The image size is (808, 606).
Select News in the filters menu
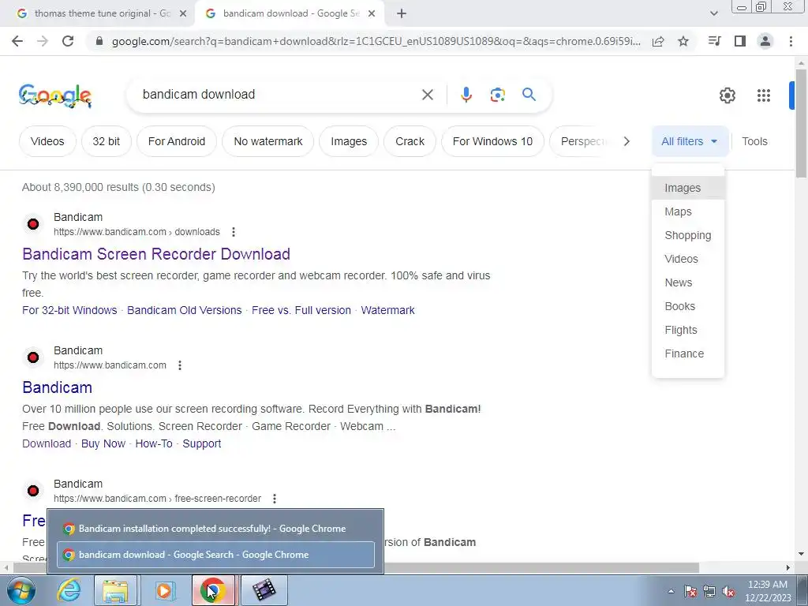688,283
